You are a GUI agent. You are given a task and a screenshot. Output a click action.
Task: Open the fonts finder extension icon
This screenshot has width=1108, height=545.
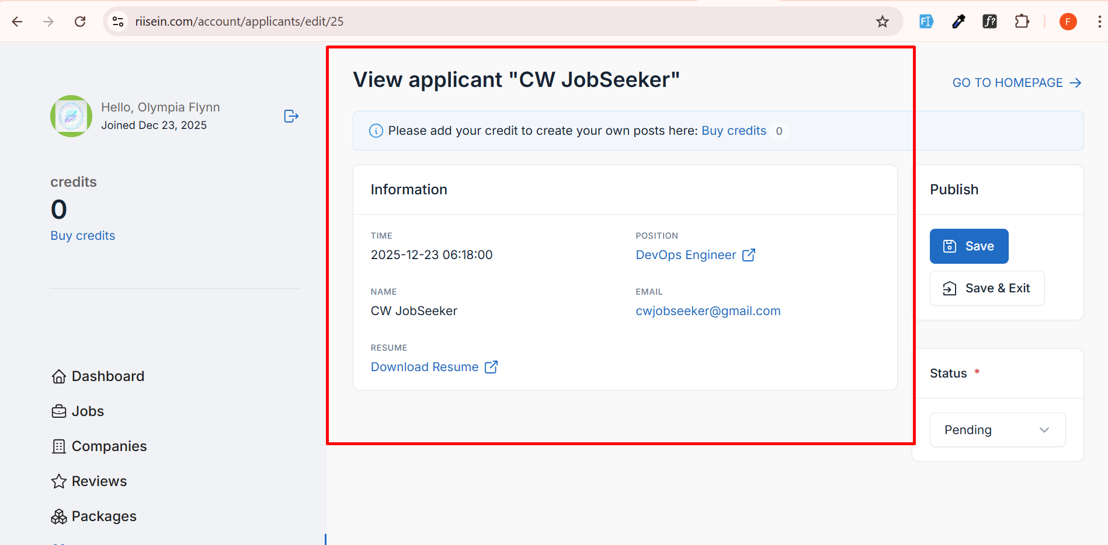989,22
